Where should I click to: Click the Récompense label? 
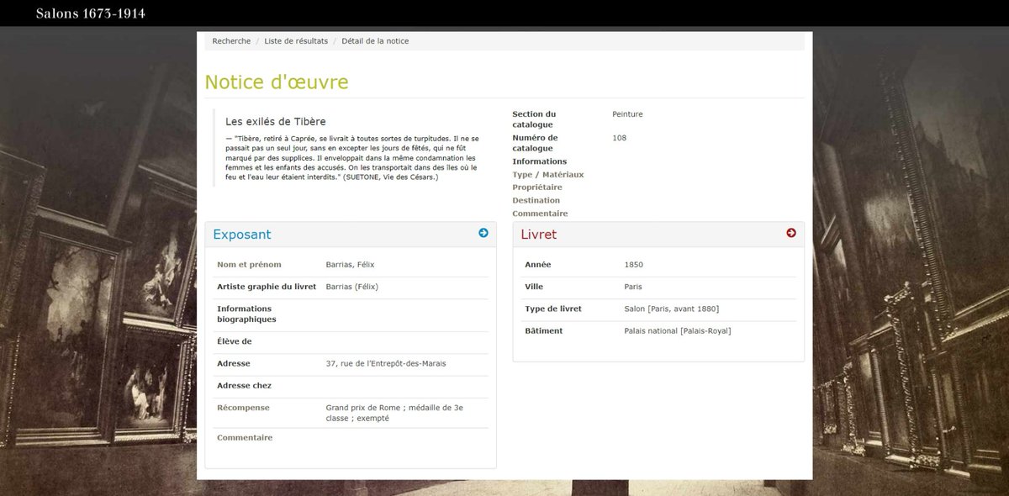coord(243,408)
